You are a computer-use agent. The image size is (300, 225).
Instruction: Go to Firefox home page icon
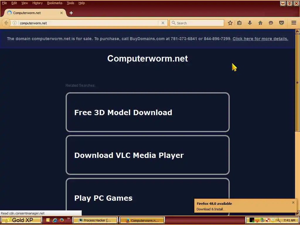tap(260, 23)
